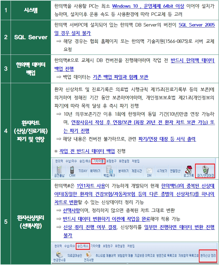The image size is (219, 265).
Task: Open the 승인/취소 menu above 전자서명
Action: click(83, 246)
